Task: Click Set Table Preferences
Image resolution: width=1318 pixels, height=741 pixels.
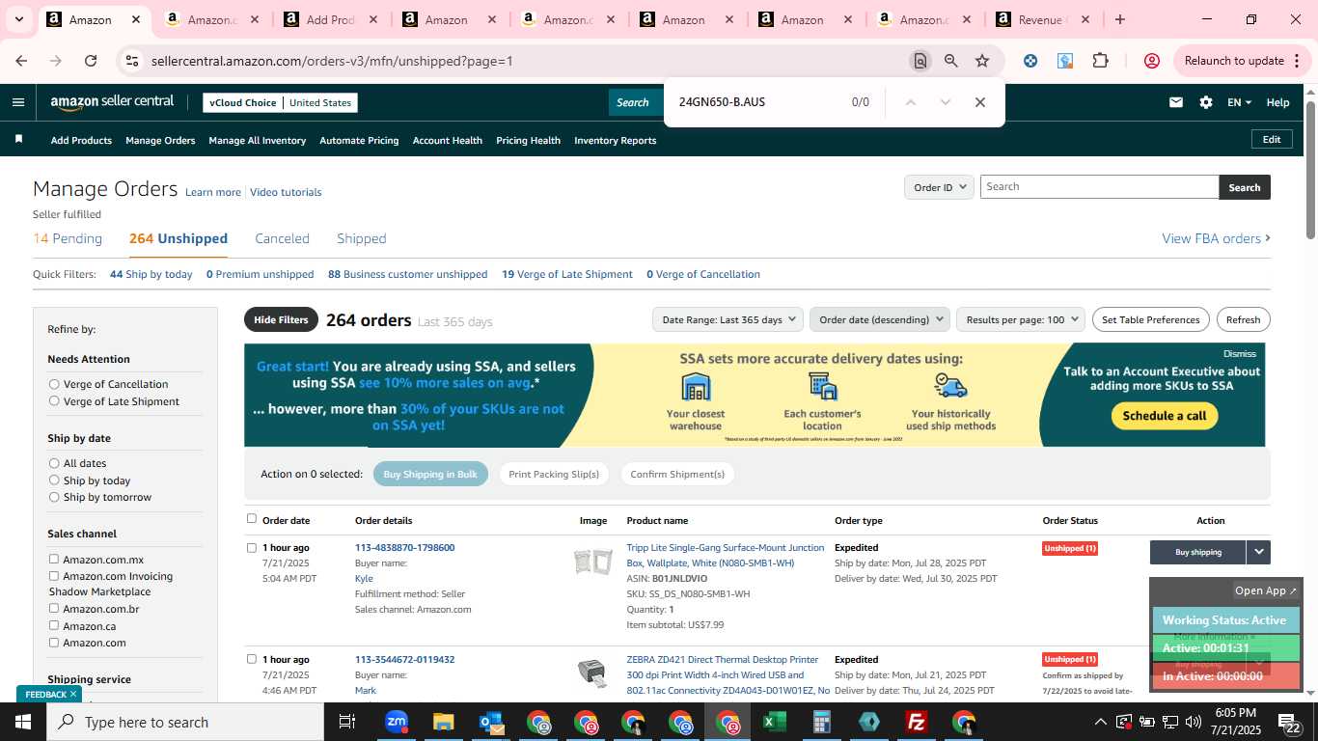Action: (1151, 319)
